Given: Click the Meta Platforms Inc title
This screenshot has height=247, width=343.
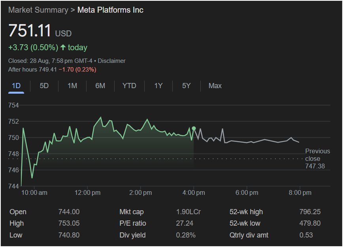Looking at the screenshot, I should click(x=110, y=10).
